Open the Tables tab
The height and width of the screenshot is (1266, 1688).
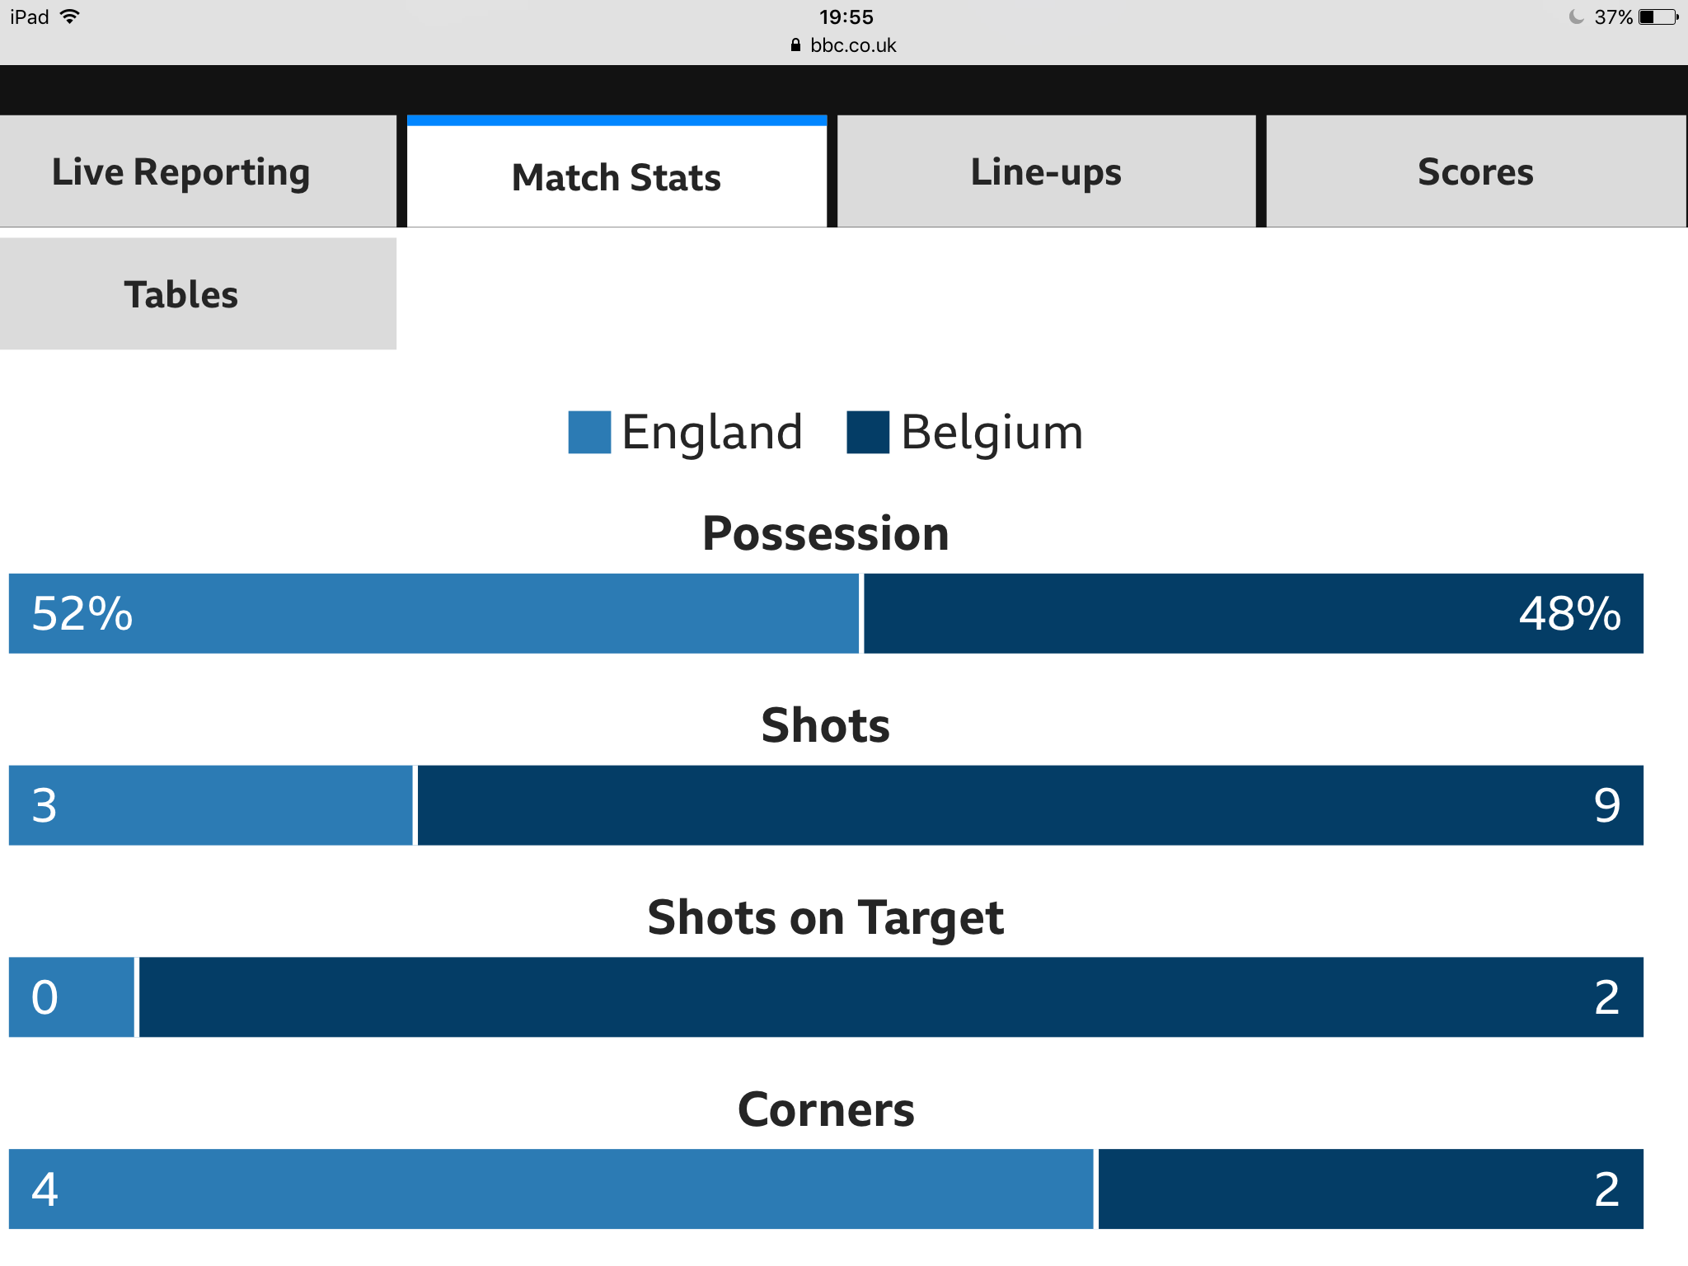point(198,293)
